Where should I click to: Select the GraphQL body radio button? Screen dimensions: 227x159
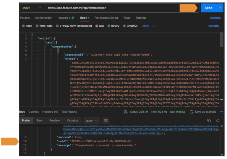124,26
